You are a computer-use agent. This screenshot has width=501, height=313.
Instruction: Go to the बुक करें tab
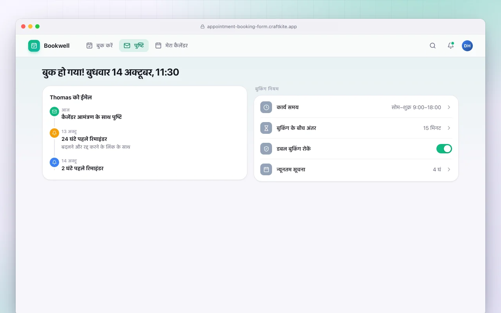tap(99, 46)
